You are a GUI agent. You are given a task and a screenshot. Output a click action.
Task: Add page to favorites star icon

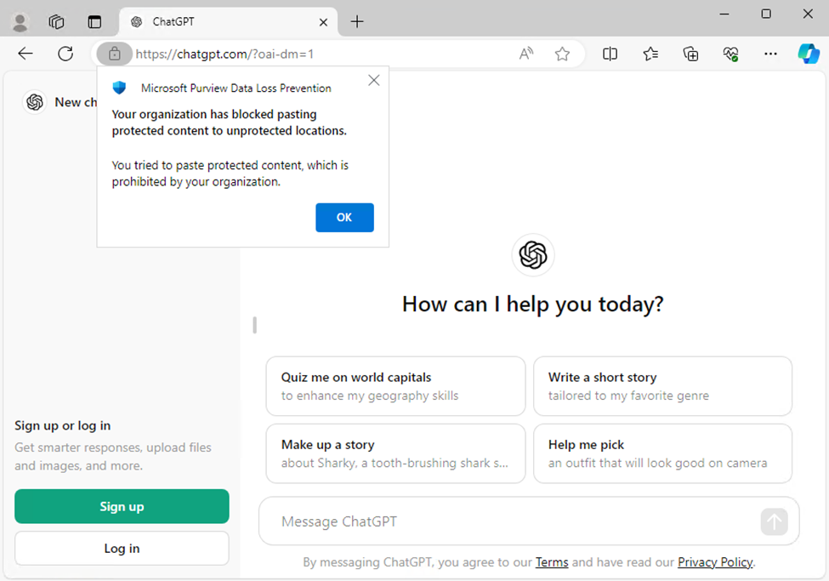tap(563, 54)
